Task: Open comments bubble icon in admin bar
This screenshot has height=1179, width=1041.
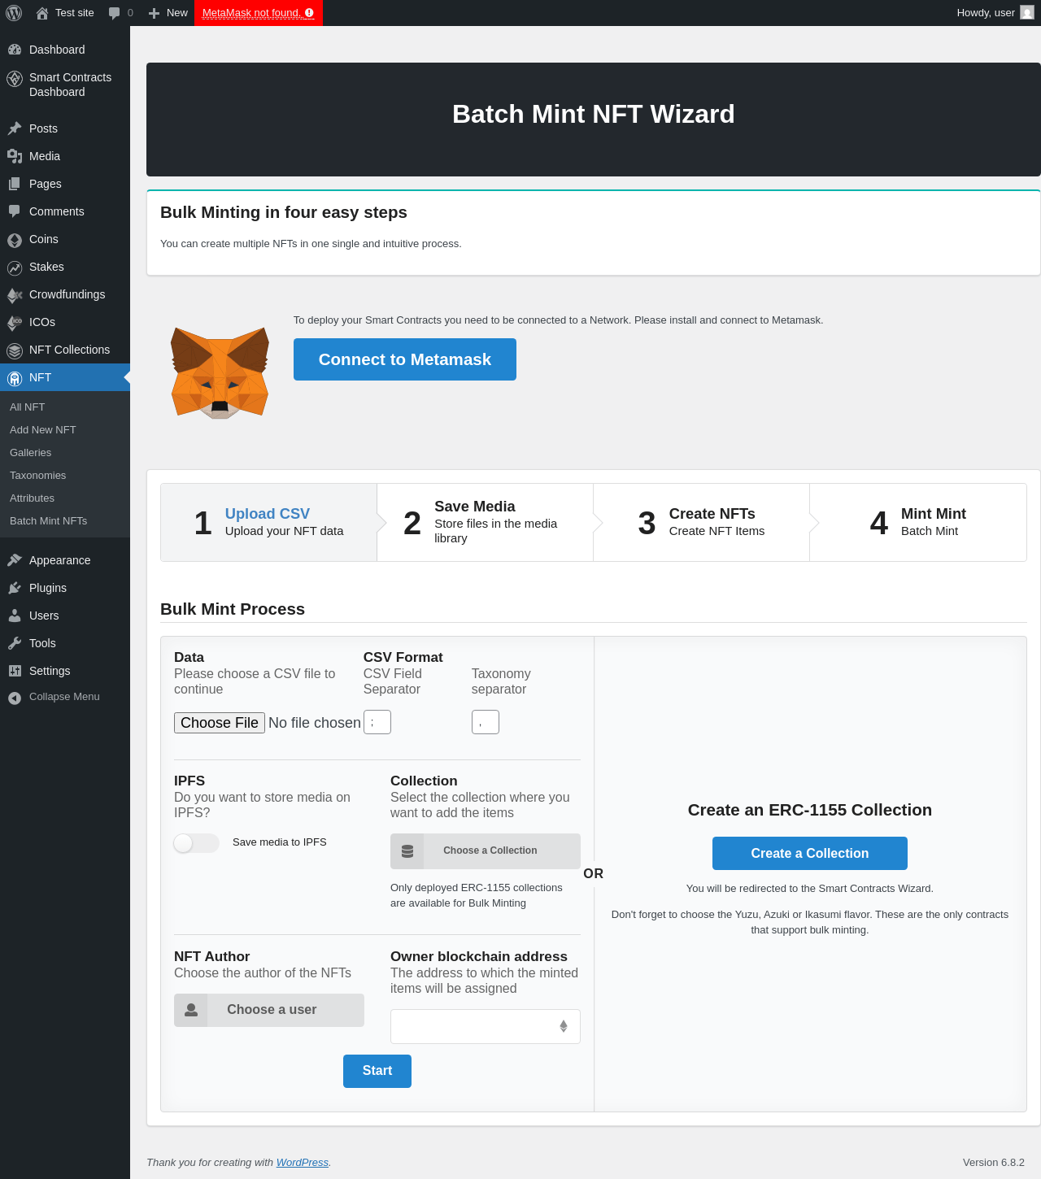Action: (x=115, y=13)
